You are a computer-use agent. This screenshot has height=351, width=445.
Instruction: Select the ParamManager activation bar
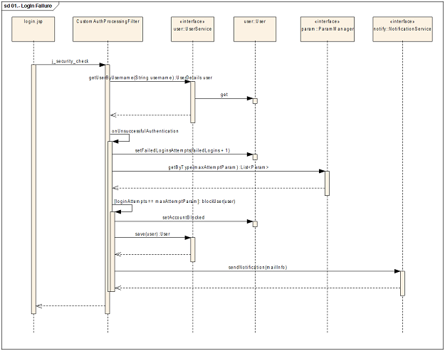pyautogui.click(x=327, y=183)
